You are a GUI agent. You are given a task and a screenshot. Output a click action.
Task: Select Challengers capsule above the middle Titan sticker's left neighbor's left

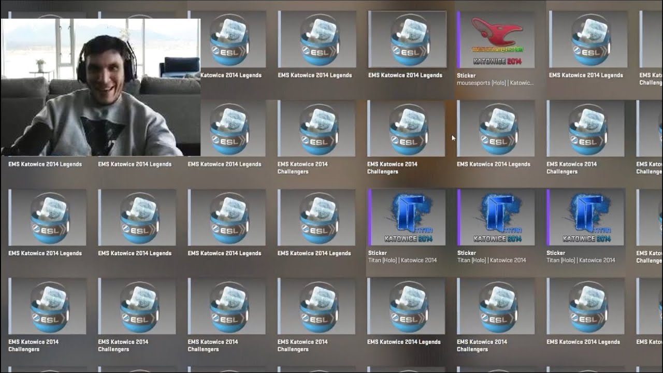pos(317,130)
